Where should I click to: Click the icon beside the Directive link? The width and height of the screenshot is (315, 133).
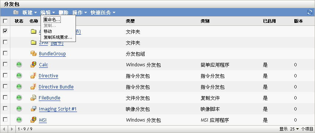(x=34, y=76)
